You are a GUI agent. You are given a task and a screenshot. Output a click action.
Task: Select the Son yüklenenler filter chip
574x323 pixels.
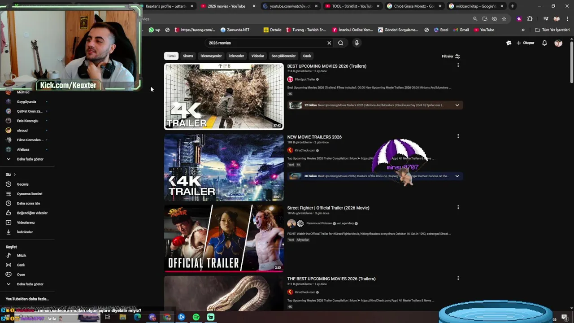click(x=283, y=56)
